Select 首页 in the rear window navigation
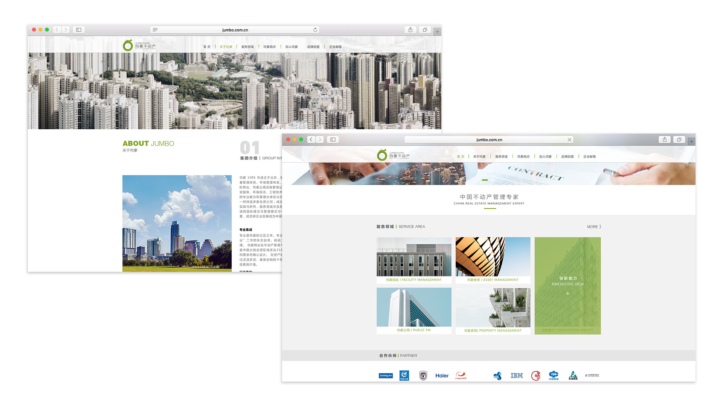The height and width of the screenshot is (406, 723). coord(207,47)
